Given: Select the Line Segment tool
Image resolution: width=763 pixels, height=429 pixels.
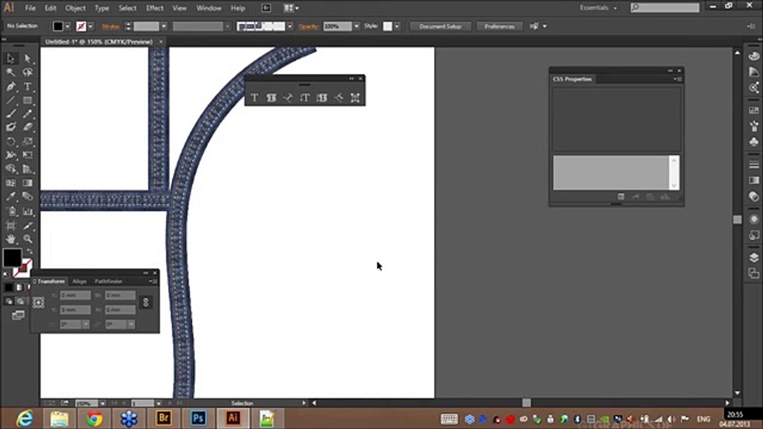Looking at the screenshot, I should click(x=11, y=100).
